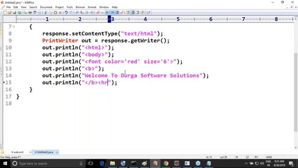The width and height of the screenshot is (298, 168).
Task: Open the Set Font toolbar icon
Action: coord(98,13)
